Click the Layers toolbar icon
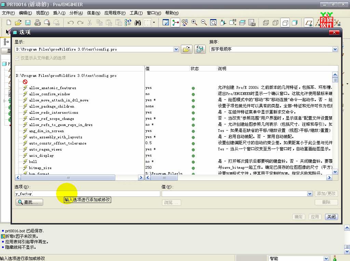 242,23
